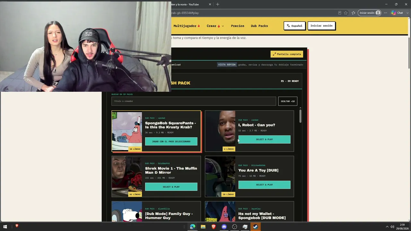Open File Explorer from the taskbar
Screen dimensions: 411x231
click(x=203, y=227)
